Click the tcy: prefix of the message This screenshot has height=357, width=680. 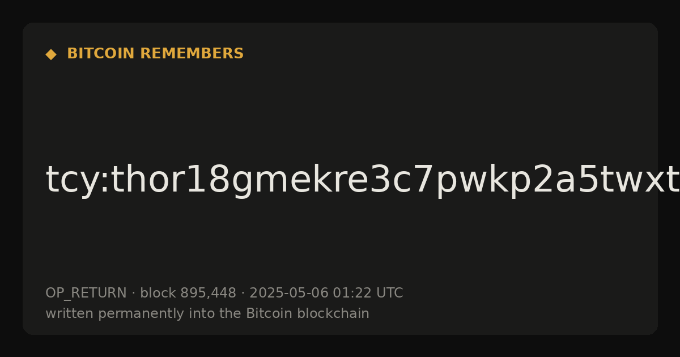(x=77, y=180)
